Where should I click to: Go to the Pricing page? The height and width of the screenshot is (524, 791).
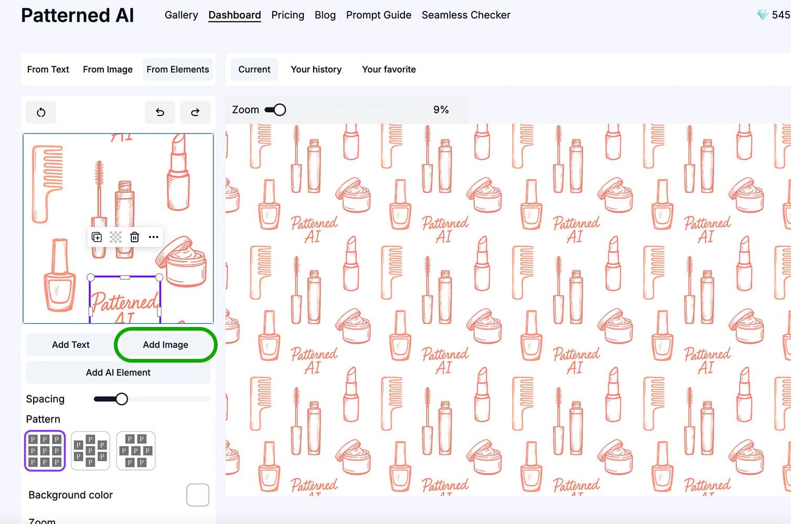coord(287,15)
